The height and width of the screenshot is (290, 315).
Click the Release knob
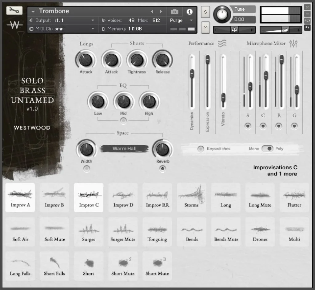162,60
